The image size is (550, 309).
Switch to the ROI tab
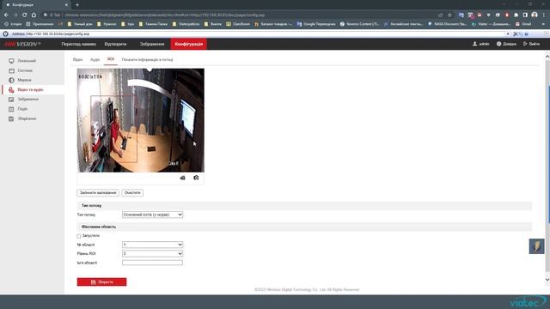tap(111, 59)
